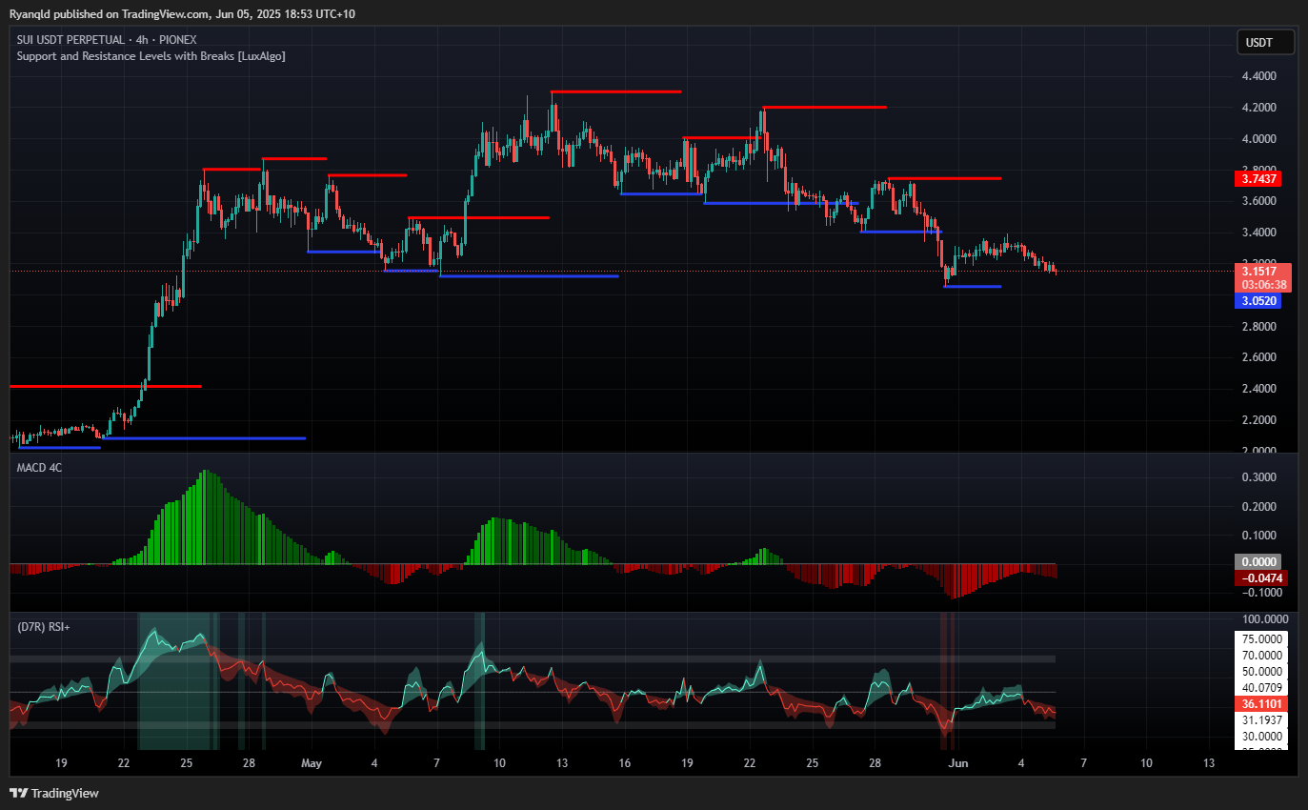Click the 75.0000 RSI axis value
Screen dimensions: 1308x810
[1261, 638]
